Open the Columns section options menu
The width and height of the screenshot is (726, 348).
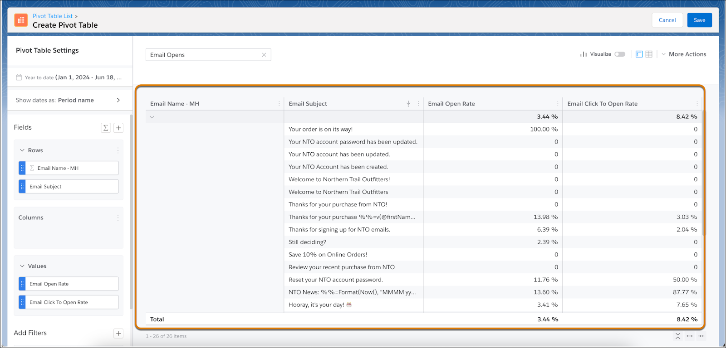pos(118,217)
